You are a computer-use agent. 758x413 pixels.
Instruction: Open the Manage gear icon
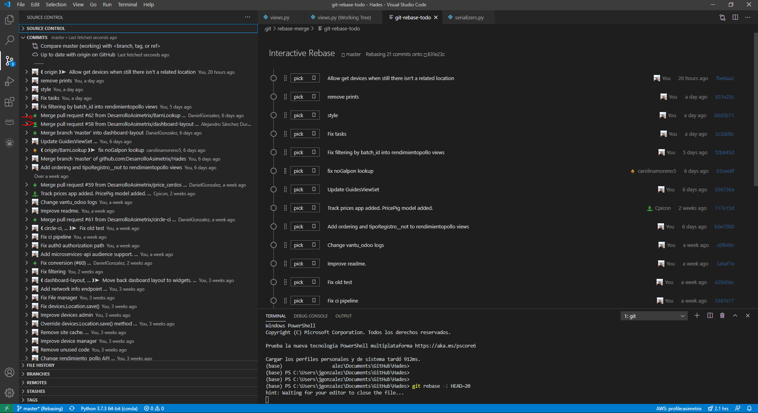tap(9, 393)
